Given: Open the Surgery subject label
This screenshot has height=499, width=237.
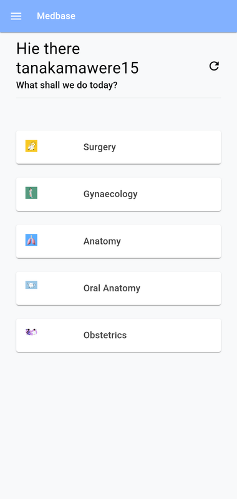Looking at the screenshot, I should tap(100, 147).
